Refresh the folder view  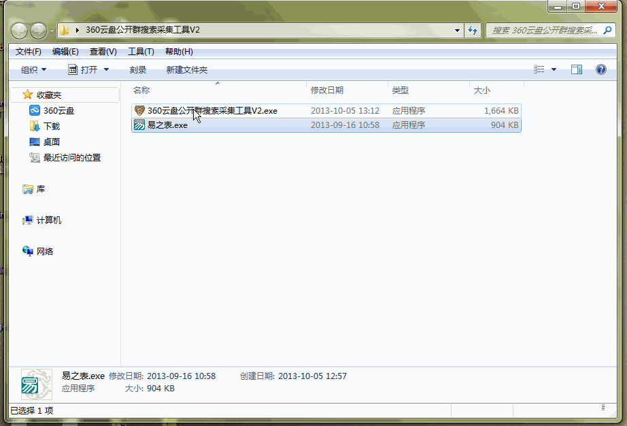(473, 30)
